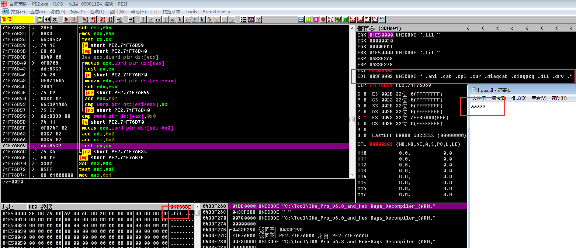Open CPU window with the 'c' button

click(x=187, y=20)
